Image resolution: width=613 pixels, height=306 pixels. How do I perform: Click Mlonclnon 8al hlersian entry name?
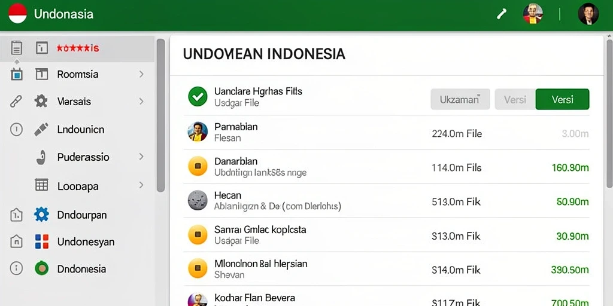261,264
